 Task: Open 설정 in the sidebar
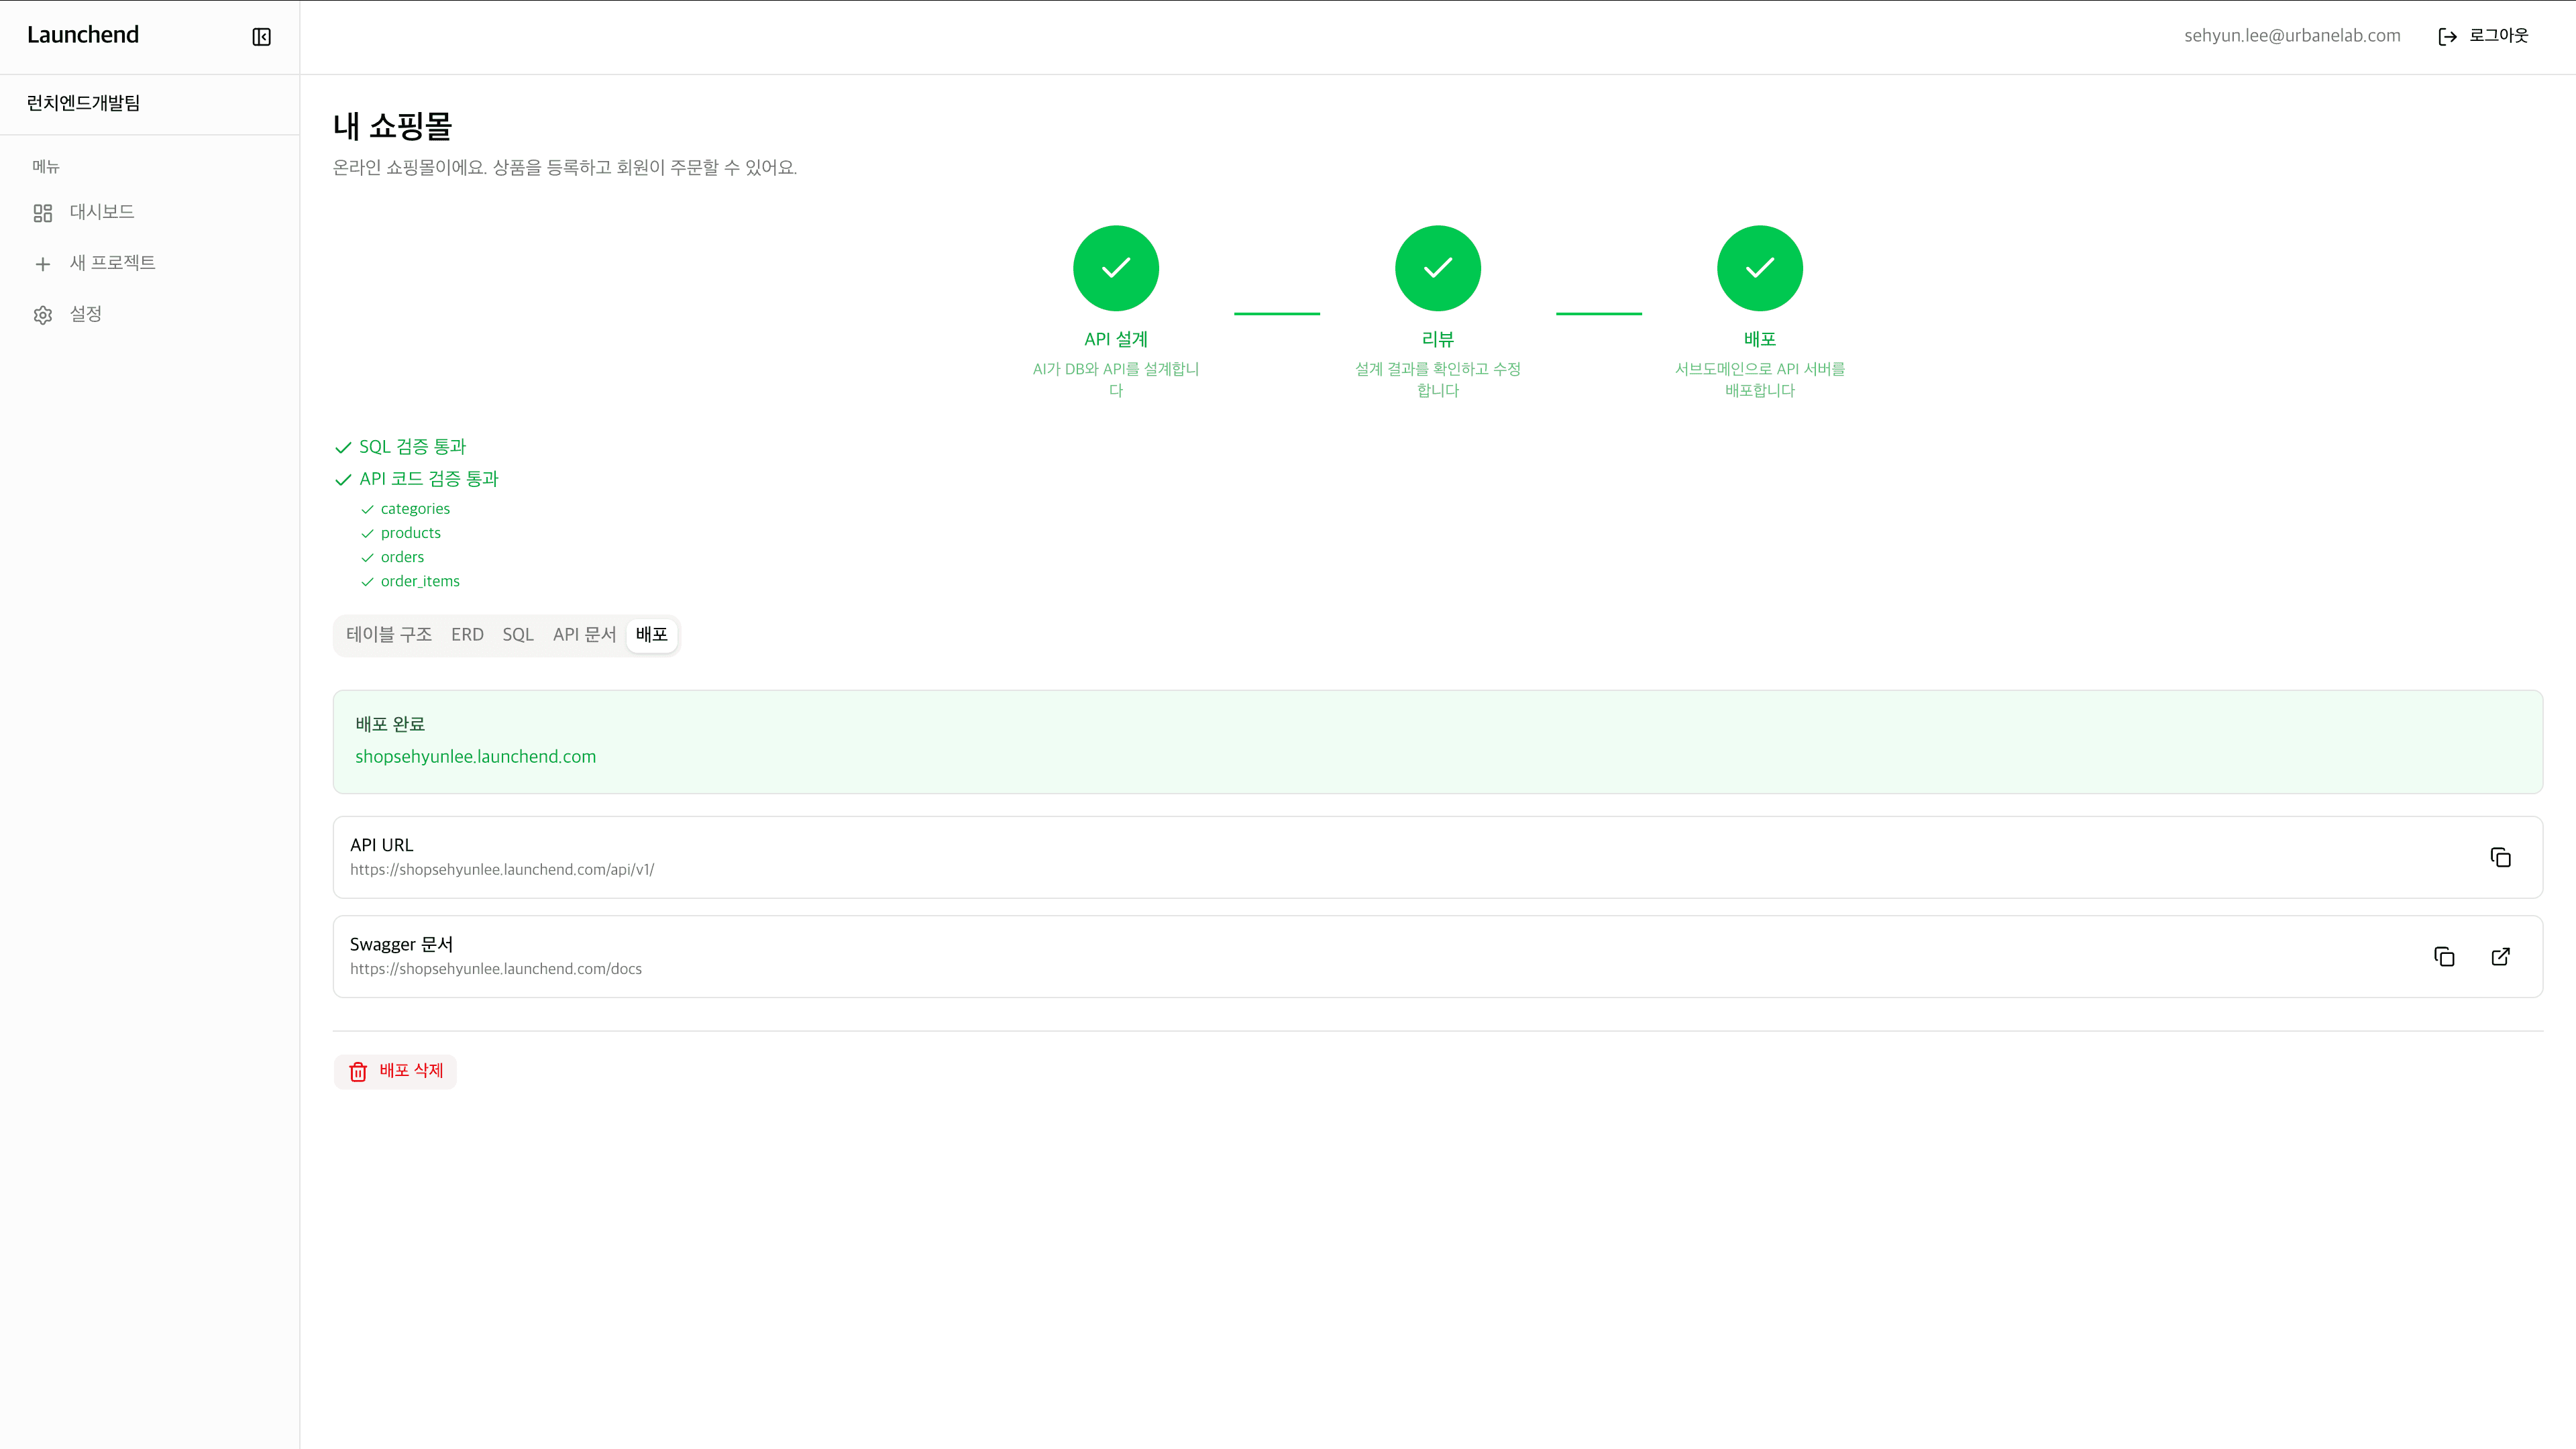[x=150, y=314]
